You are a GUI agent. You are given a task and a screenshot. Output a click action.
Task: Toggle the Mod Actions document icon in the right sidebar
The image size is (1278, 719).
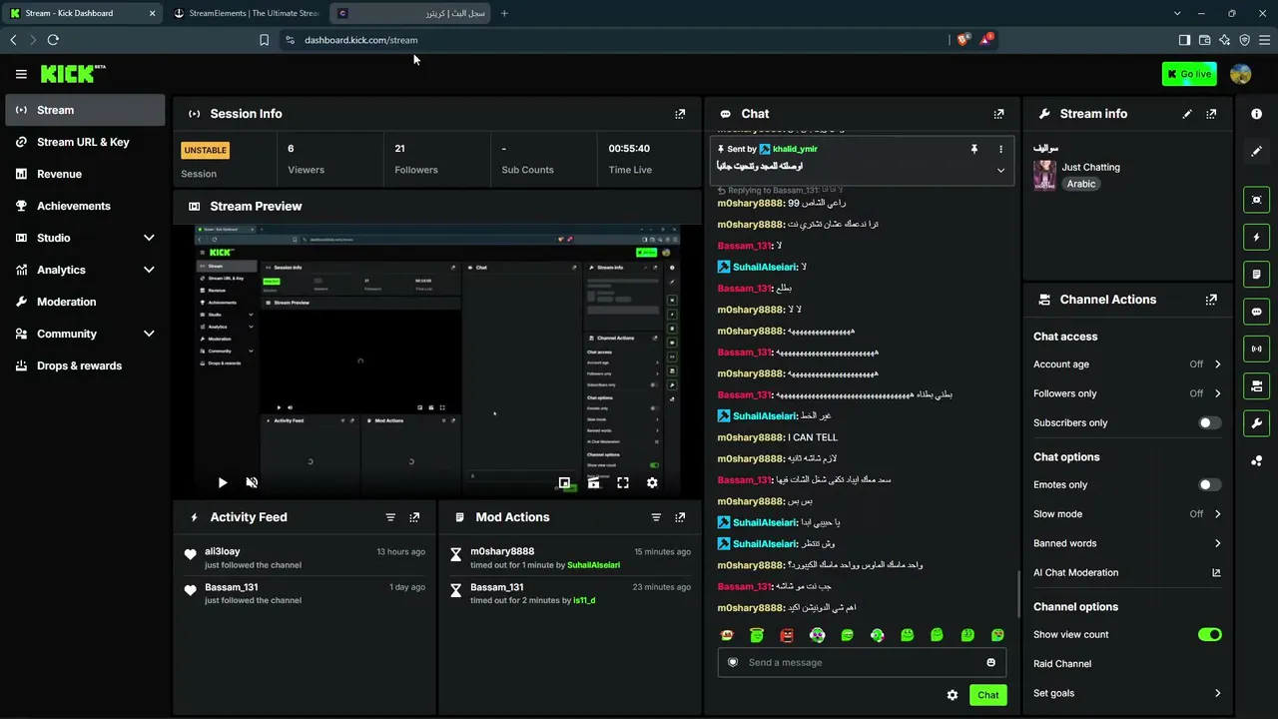(x=1256, y=274)
